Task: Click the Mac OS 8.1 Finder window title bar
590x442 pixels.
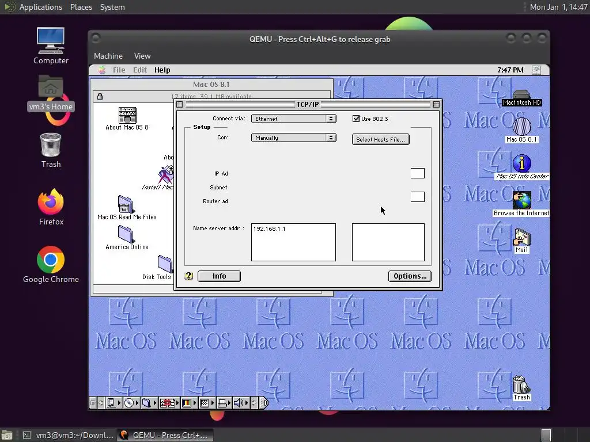Action: click(x=211, y=84)
